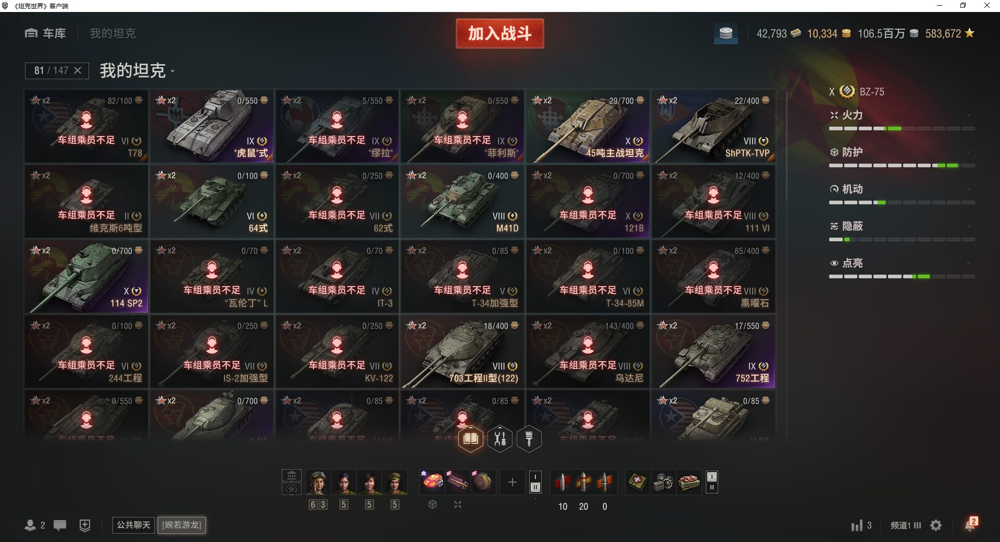Viewport: 1000px width, 542px height.
Task: Open the coin stack reserves icon
Action: (726, 34)
